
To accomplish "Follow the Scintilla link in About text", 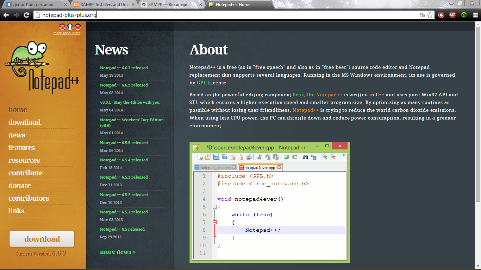I will pyautogui.click(x=303, y=95).
